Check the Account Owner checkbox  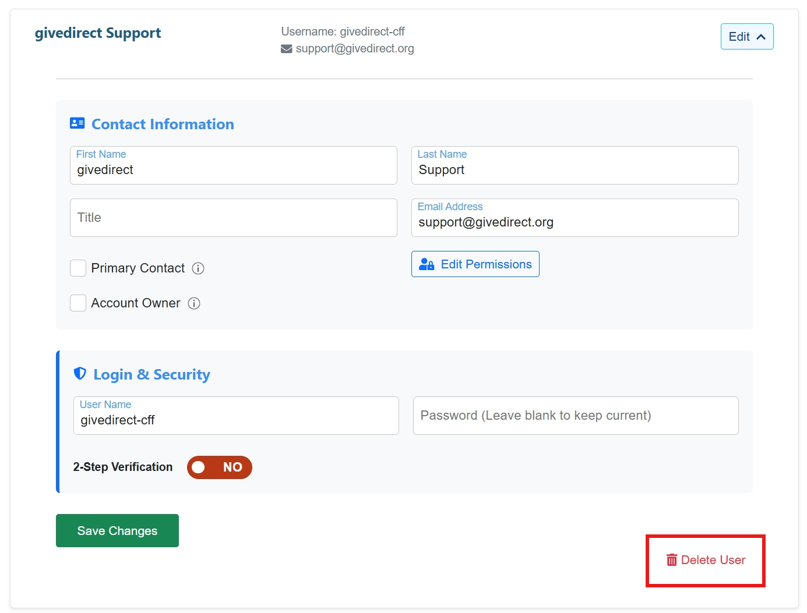pos(78,303)
